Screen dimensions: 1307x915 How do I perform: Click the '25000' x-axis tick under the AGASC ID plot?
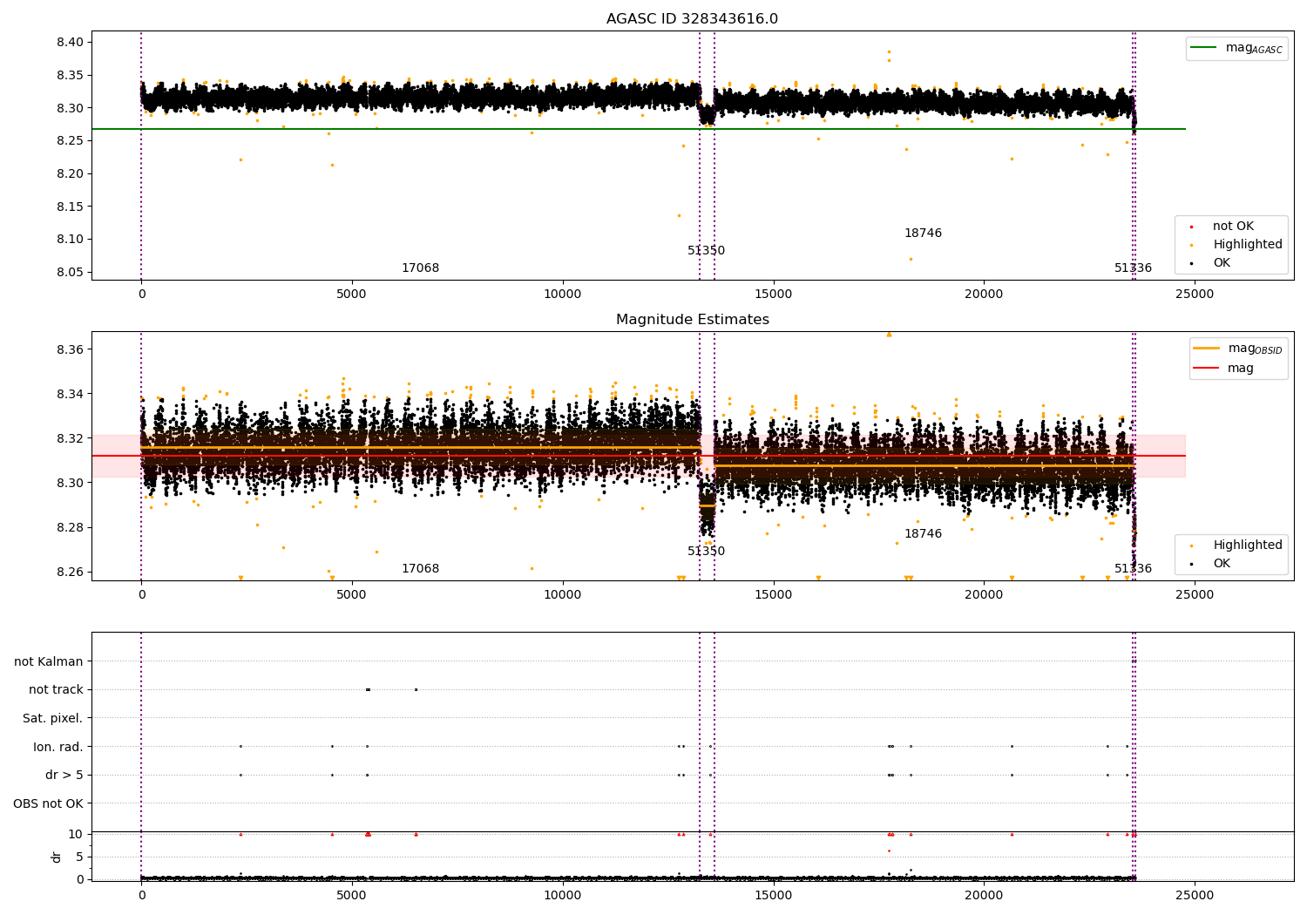pos(1194,295)
